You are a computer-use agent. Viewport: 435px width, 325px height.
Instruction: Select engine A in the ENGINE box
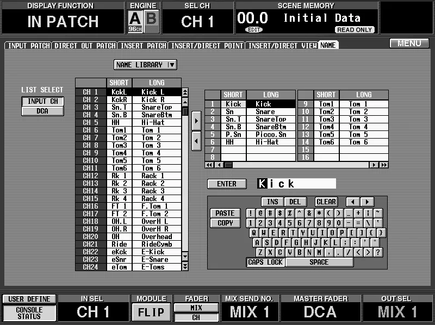click(x=135, y=22)
